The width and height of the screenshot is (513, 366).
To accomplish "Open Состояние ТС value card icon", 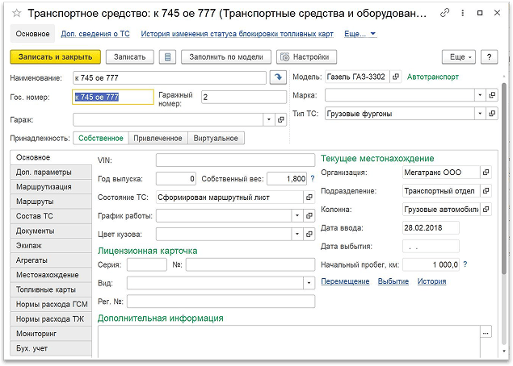I will (x=309, y=198).
